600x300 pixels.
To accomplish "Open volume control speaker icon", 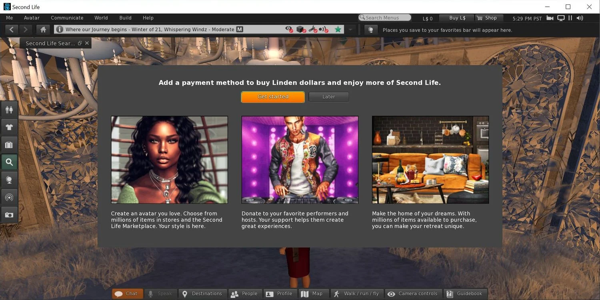I will (x=580, y=18).
